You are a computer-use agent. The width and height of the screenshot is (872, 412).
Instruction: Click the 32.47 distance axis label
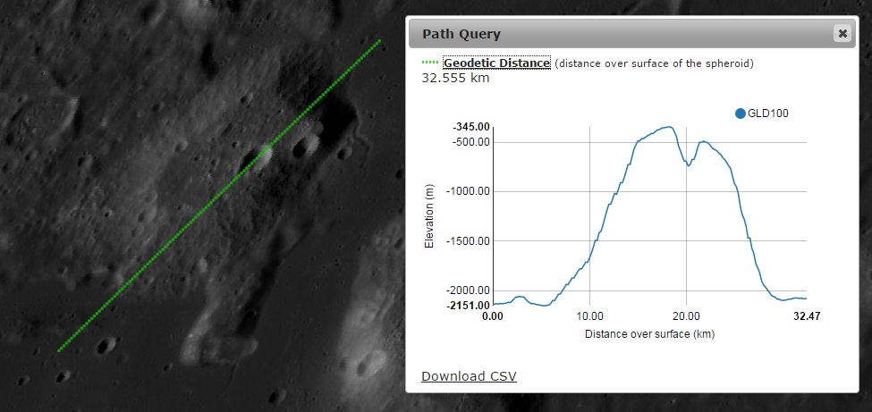click(x=807, y=316)
